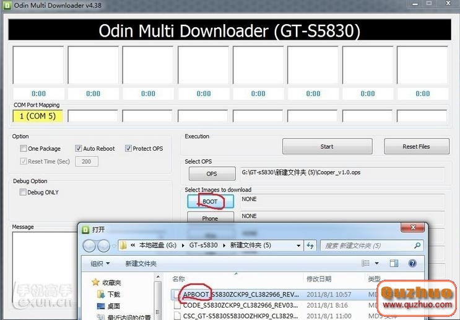Click the file icon of the CSC_GT-S5830 row

pos(177,316)
